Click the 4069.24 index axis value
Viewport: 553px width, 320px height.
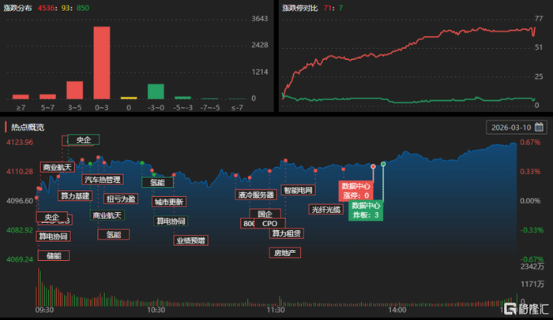coord(20,259)
